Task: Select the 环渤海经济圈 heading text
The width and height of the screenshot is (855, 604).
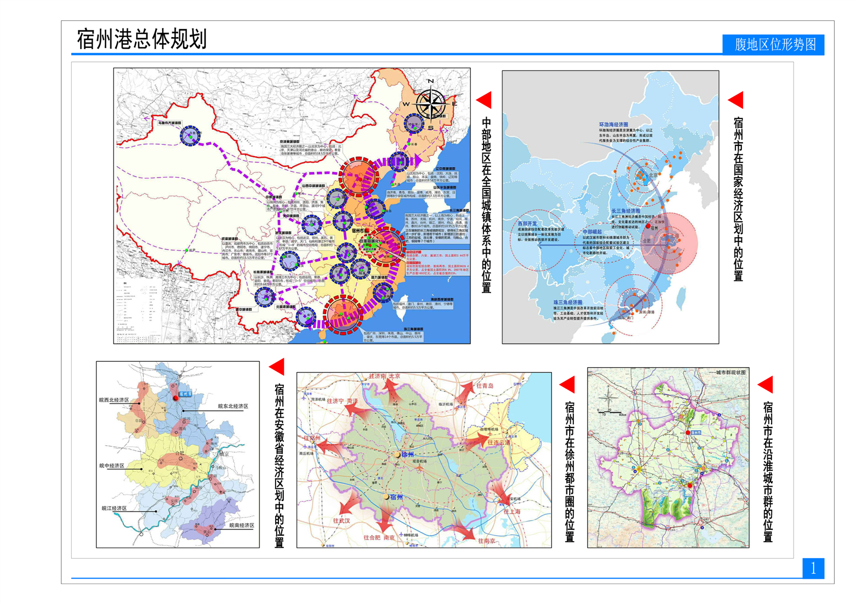Action: (x=614, y=124)
